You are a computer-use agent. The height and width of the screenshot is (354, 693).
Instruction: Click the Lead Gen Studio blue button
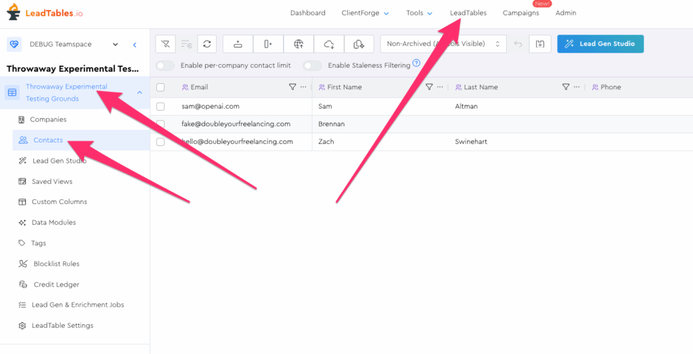tap(600, 44)
